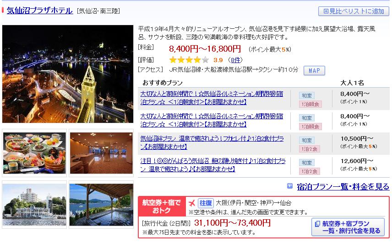
Task: Open the seafood meal thumbnail
Action: [x=34, y=153]
